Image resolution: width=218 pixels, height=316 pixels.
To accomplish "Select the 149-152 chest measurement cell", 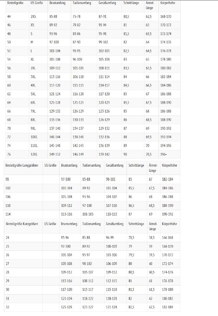I will pos(55,154).
